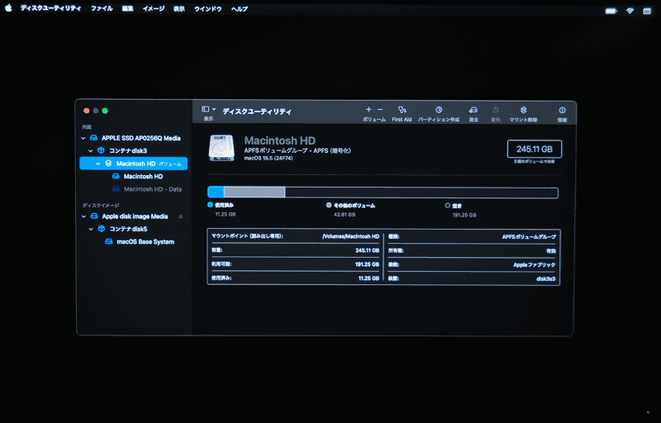Open the パーティション作成 tool
Image resolution: width=661 pixels, height=423 pixels.
point(439,110)
